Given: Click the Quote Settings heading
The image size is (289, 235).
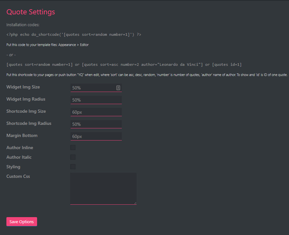Looking at the screenshot, I should point(31,12).
